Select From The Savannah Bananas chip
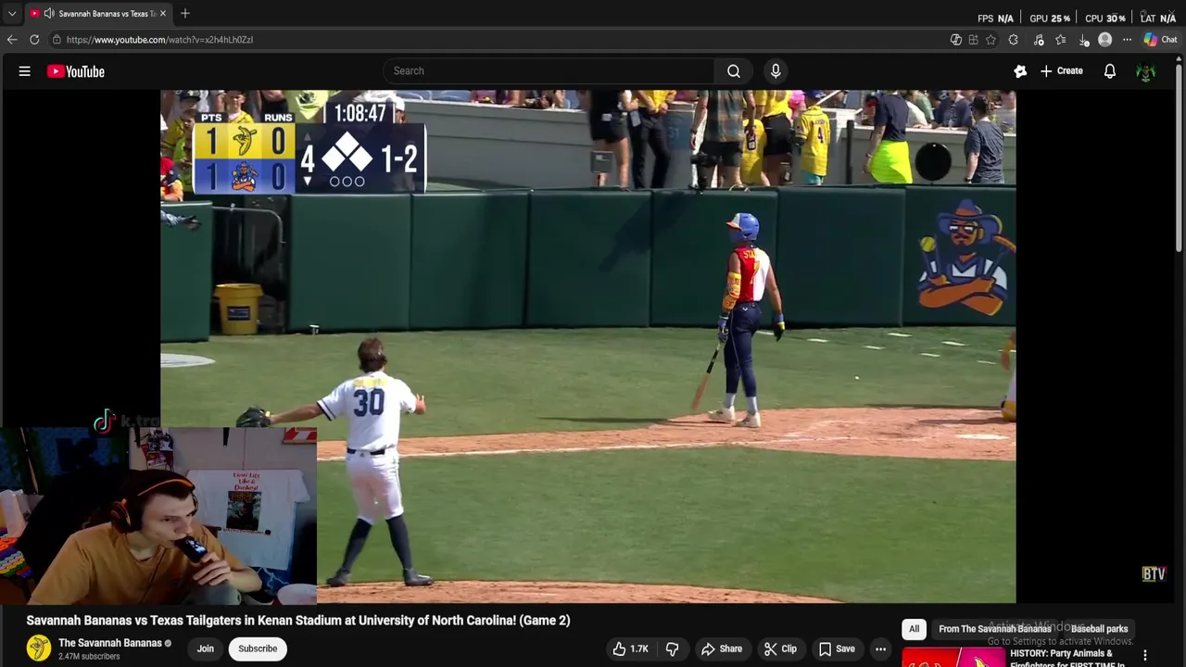1186x667 pixels. click(x=994, y=629)
